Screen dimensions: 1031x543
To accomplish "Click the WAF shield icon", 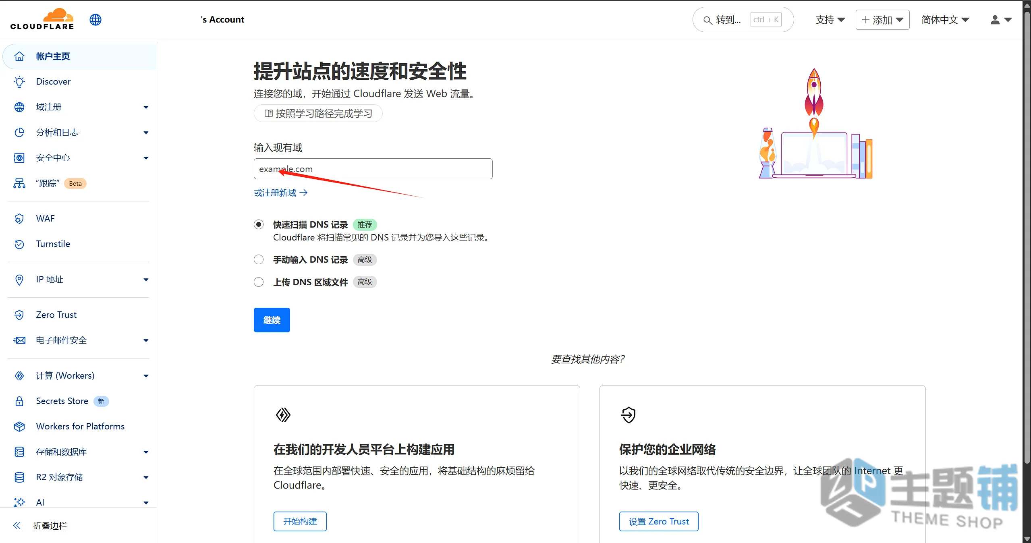I will (x=19, y=219).
